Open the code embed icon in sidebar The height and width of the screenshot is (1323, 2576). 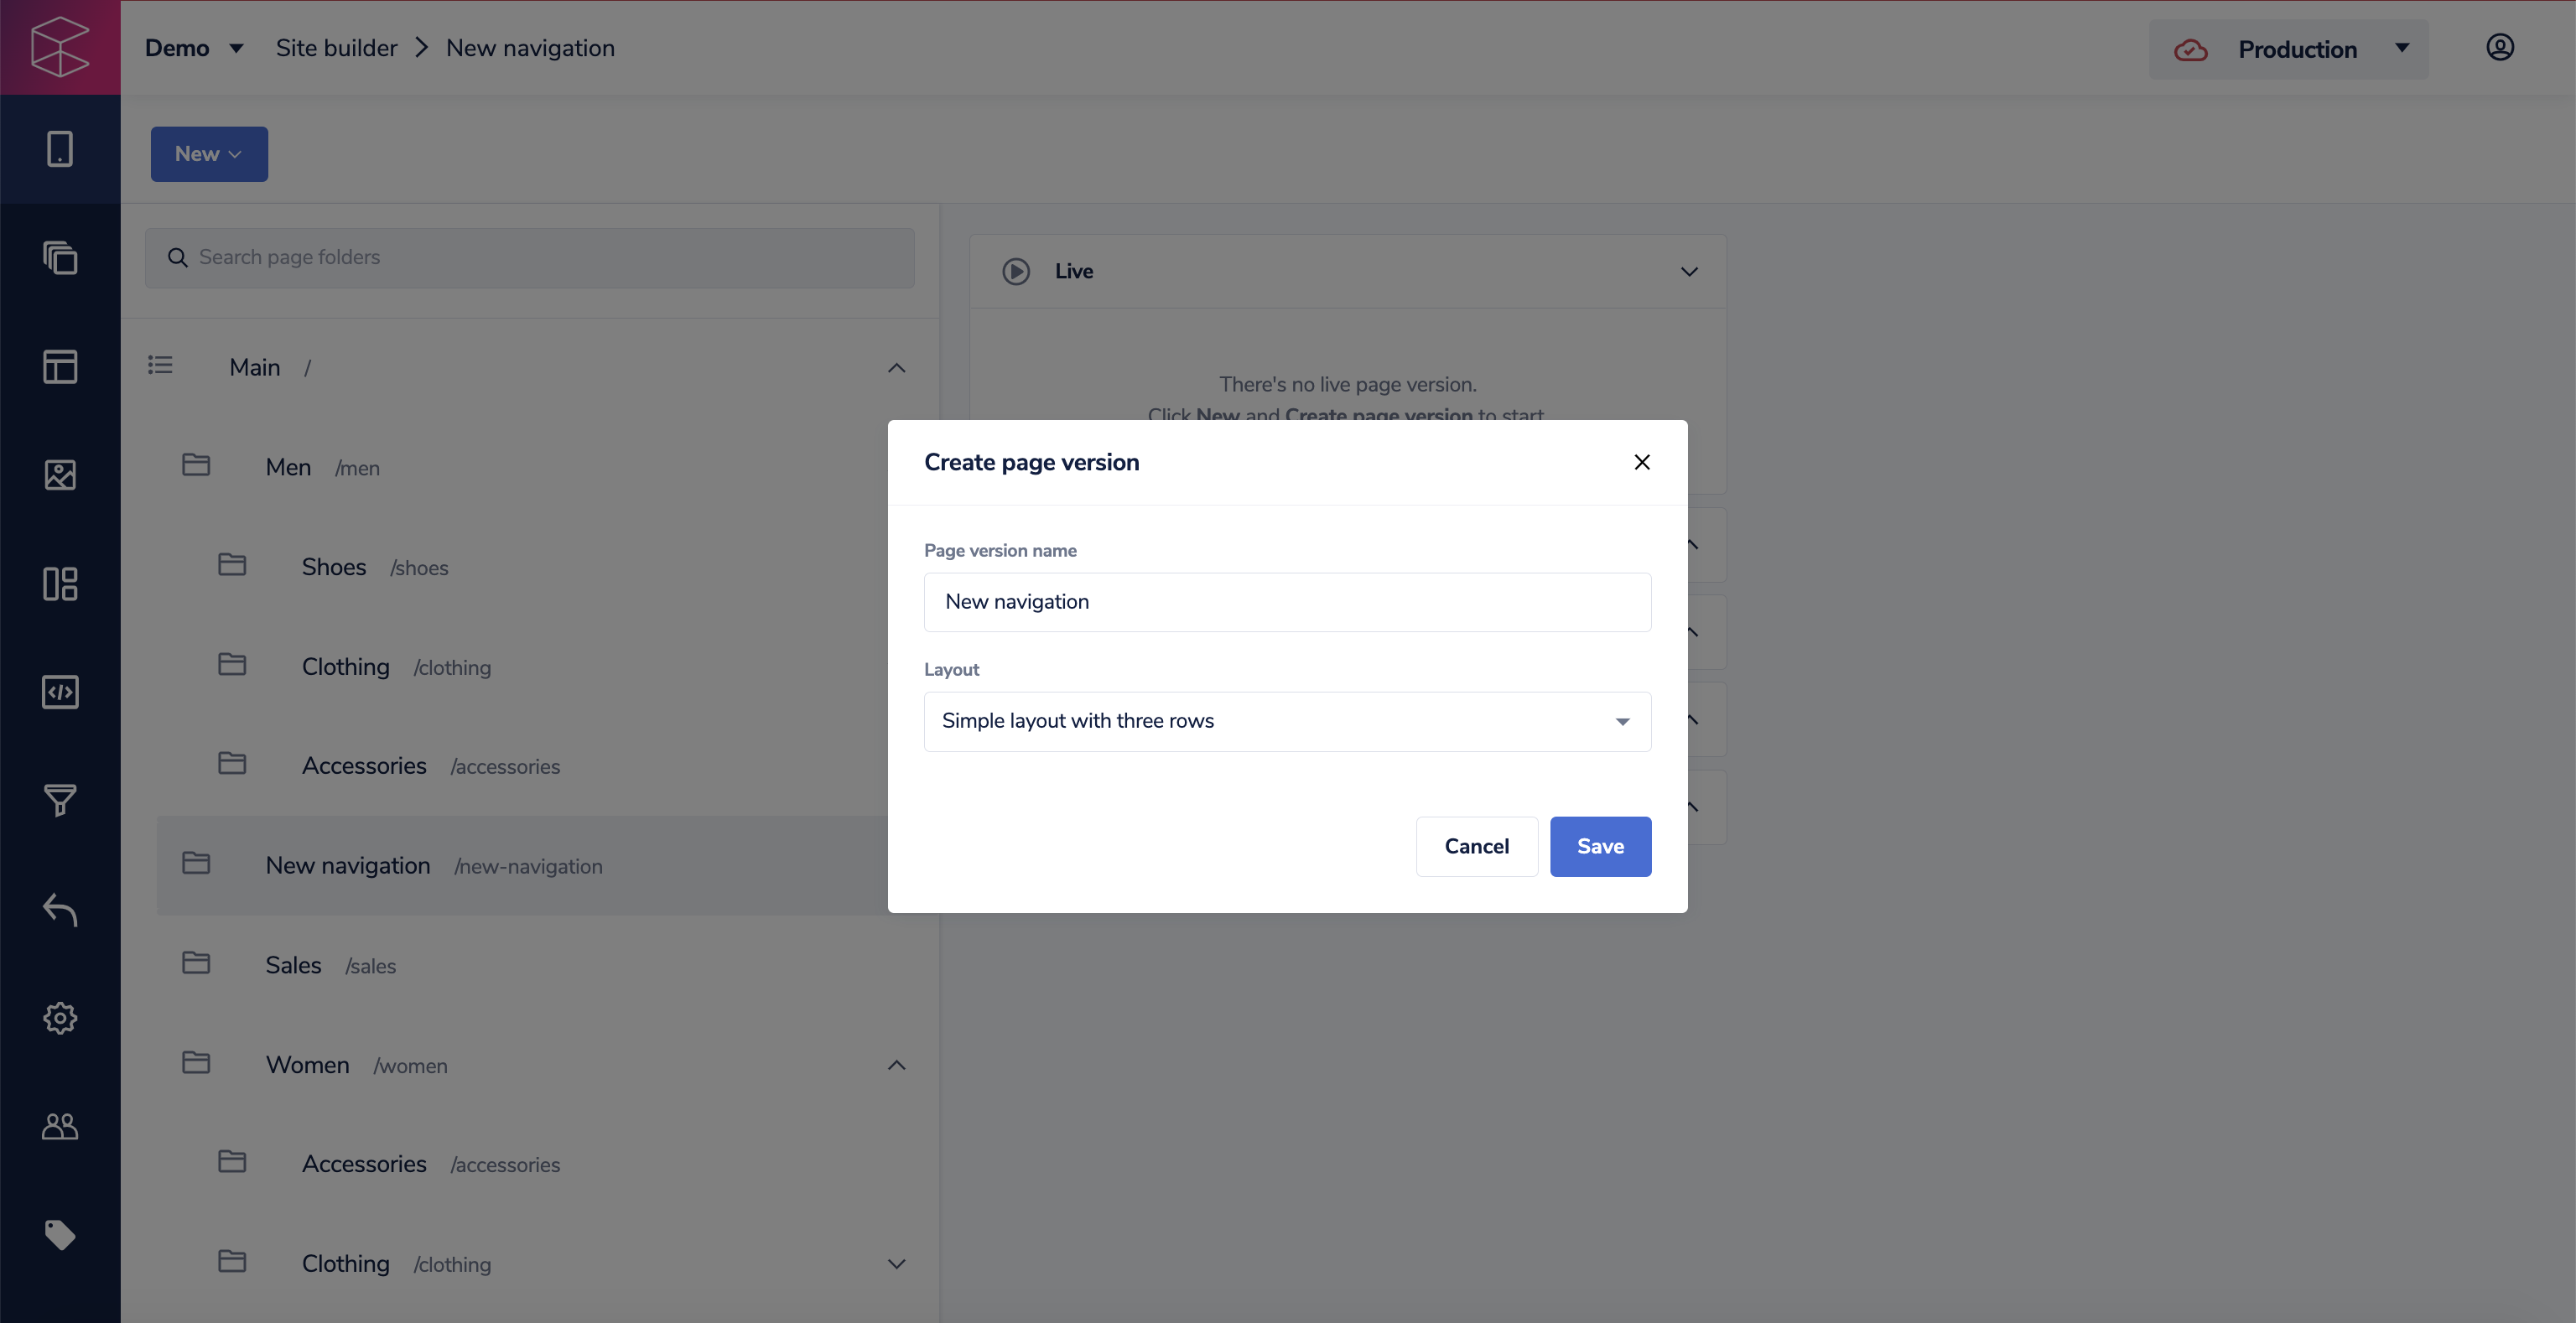point(60,692)
